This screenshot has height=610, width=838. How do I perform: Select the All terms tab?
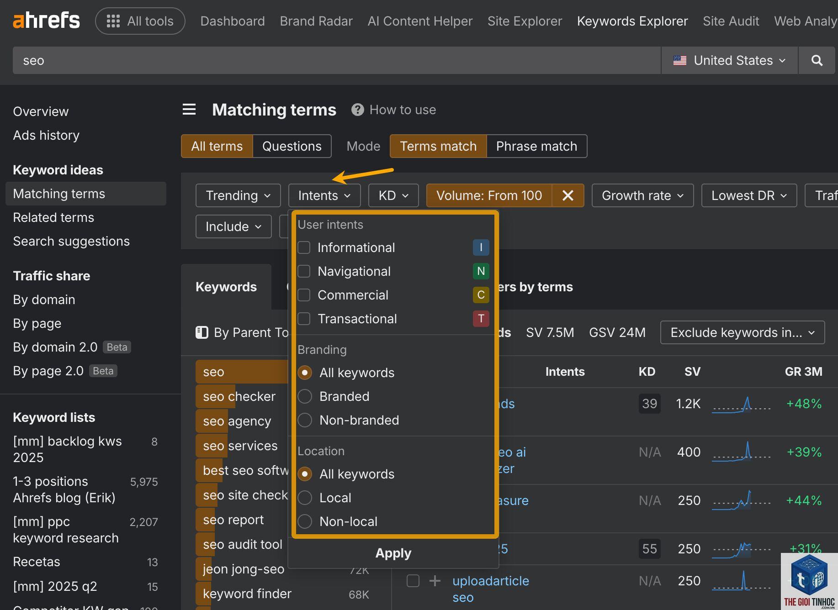(x=217, y=146)
